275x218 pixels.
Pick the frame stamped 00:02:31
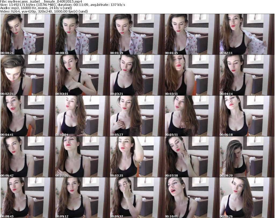click(x=28, y=75)
